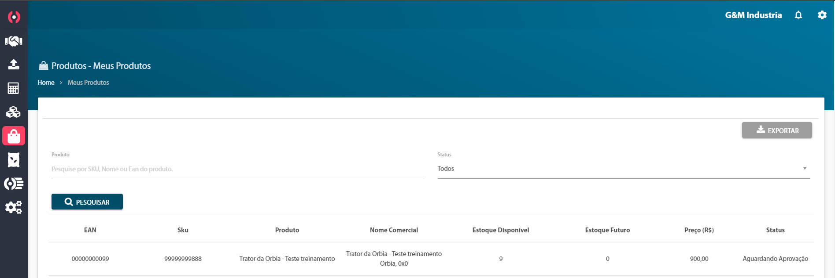Viewport: 835px width, 278px height.
Task: Click the EXPORTAR button
Action: point(777,130)
